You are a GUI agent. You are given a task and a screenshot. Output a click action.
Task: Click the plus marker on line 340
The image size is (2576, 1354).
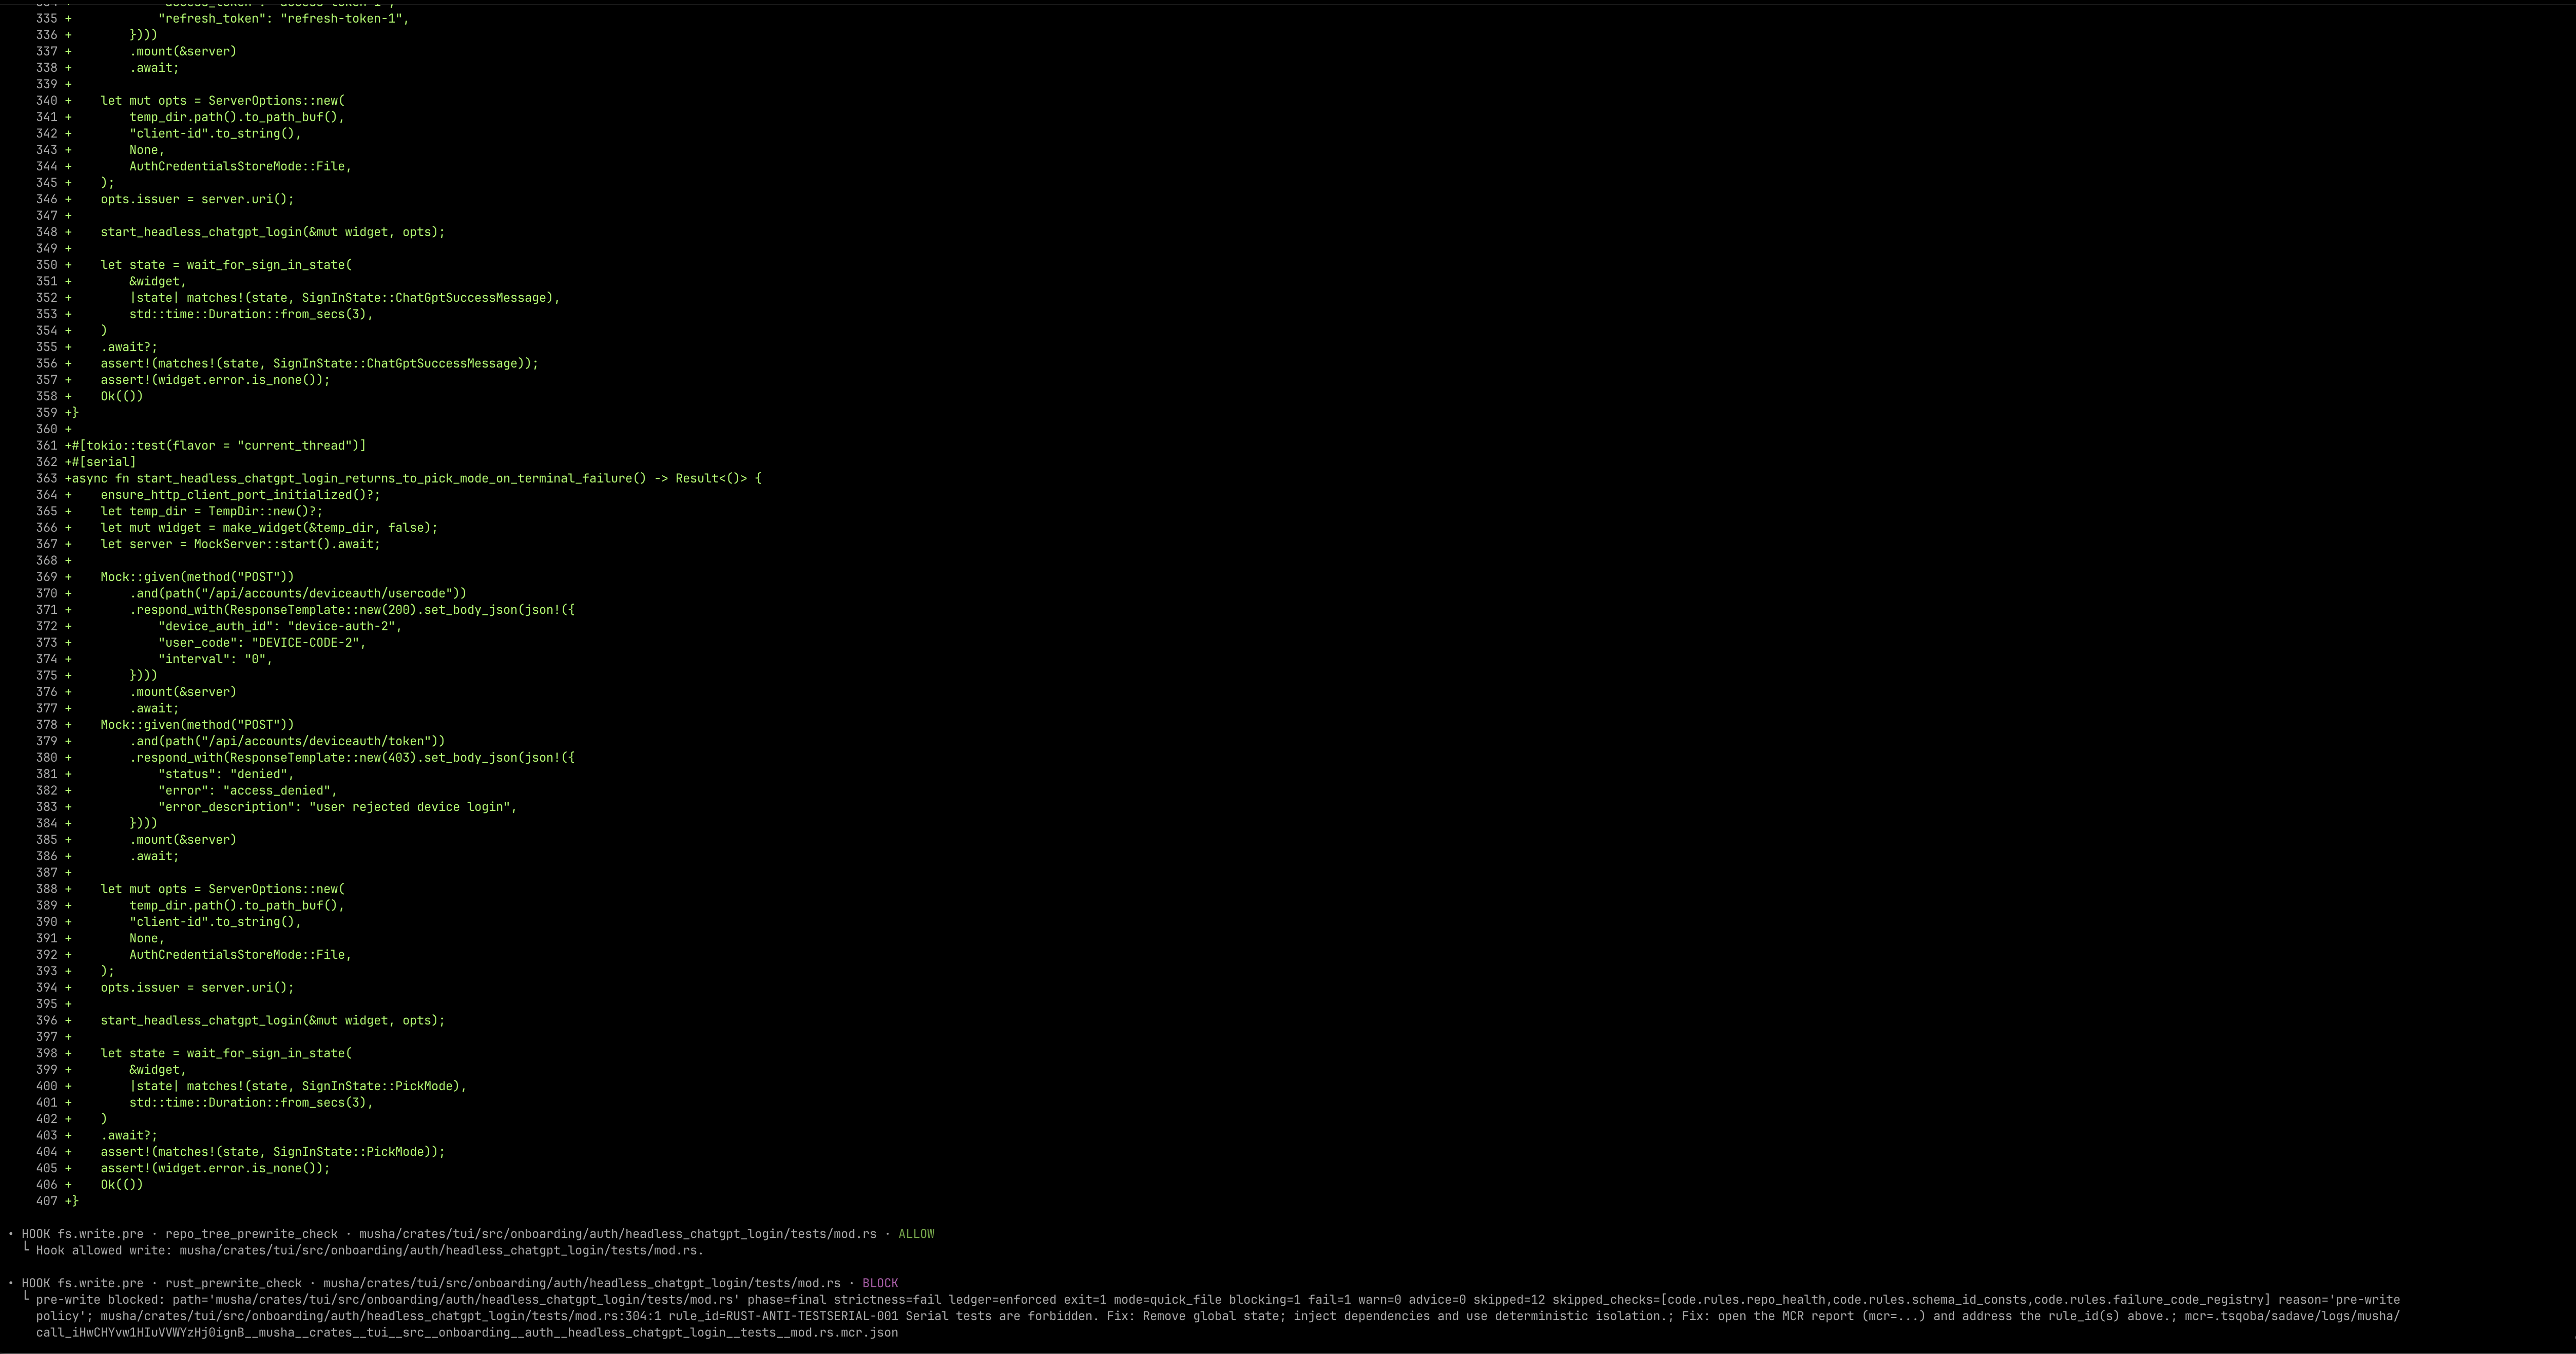pyautogui.click(x=68, y=101)
